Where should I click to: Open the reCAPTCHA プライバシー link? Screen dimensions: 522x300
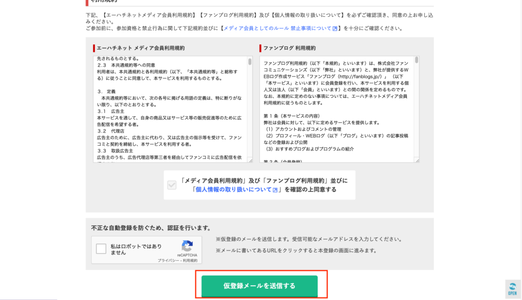[167, 260]
